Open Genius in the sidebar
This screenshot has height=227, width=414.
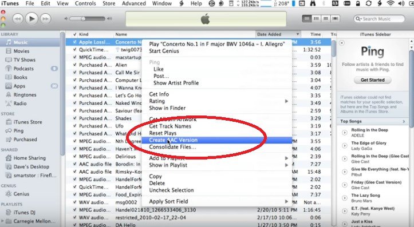21,194
